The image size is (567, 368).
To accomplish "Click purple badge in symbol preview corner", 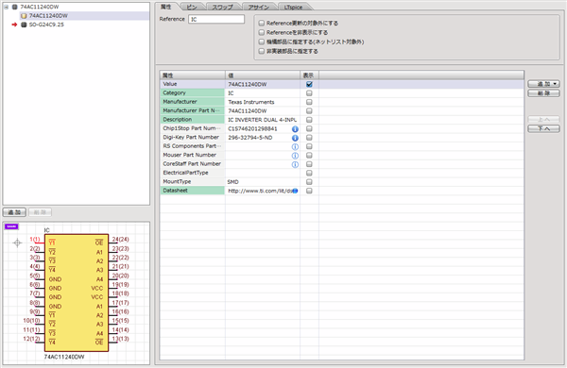I will pos(11,226).
